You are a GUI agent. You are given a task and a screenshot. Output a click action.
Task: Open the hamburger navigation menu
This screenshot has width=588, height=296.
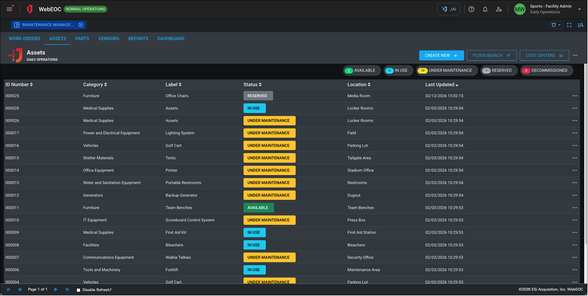point(9,9)
